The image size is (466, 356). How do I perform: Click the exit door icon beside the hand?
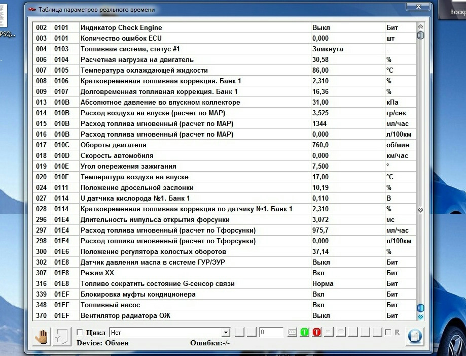coord(62,337)
